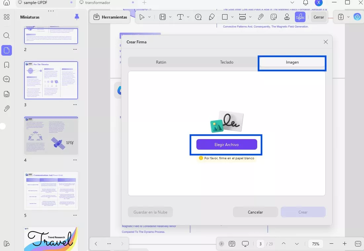
Task: Select the Ratón signature tab
Action: [x=161, y=62]
